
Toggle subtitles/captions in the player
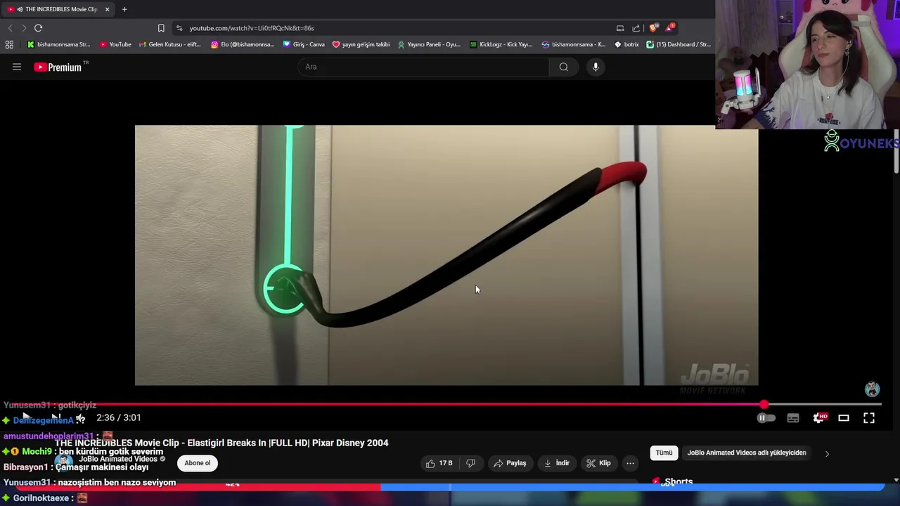pyautogui.click(x=793, y=418)
